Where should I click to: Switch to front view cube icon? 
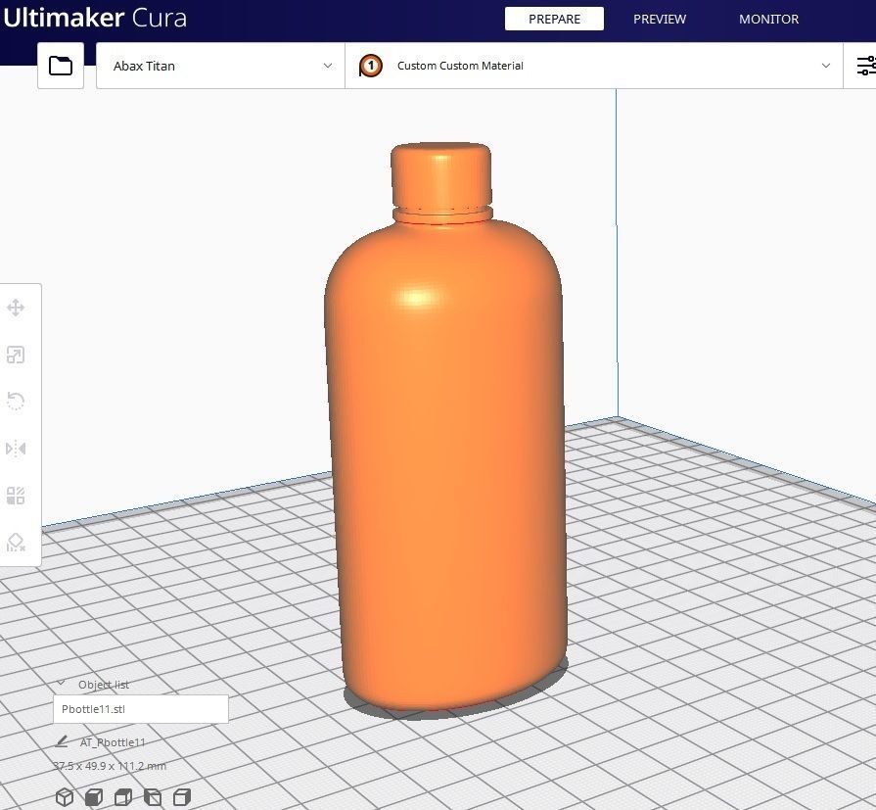click(94, 796)
